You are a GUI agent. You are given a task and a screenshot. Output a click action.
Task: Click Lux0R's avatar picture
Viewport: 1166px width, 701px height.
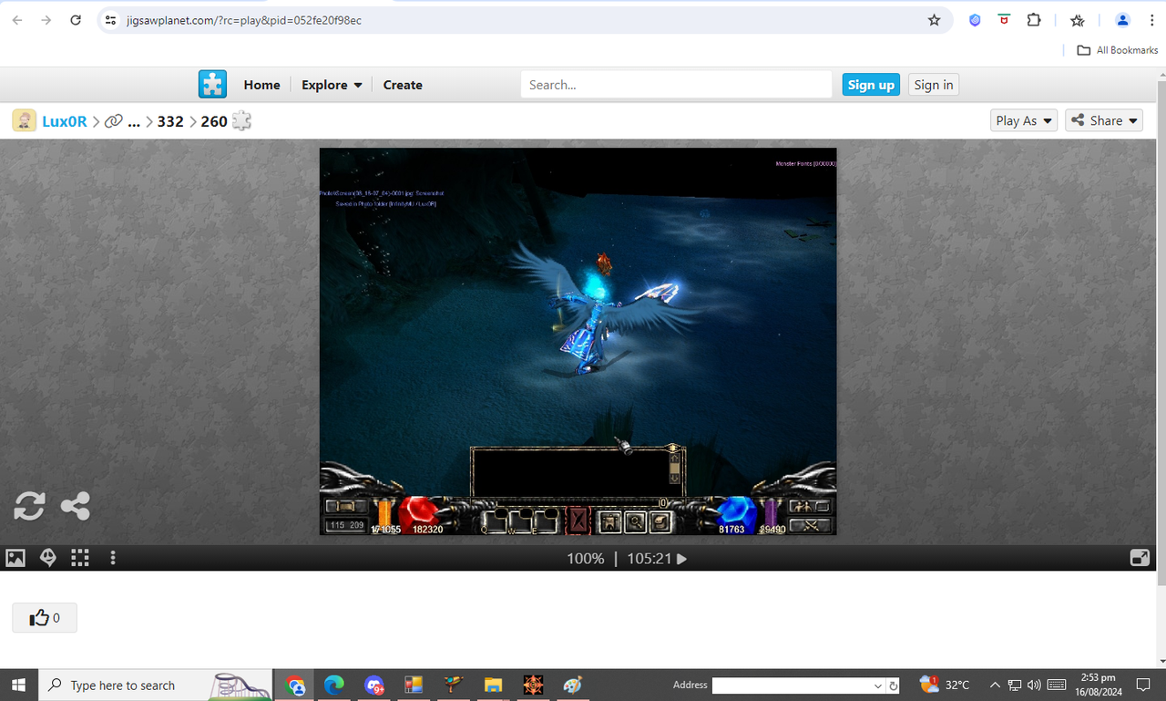25,120
